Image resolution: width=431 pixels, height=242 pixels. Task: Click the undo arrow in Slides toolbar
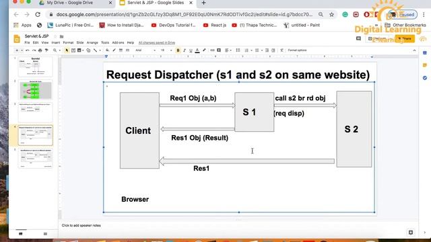coord(27,50)
